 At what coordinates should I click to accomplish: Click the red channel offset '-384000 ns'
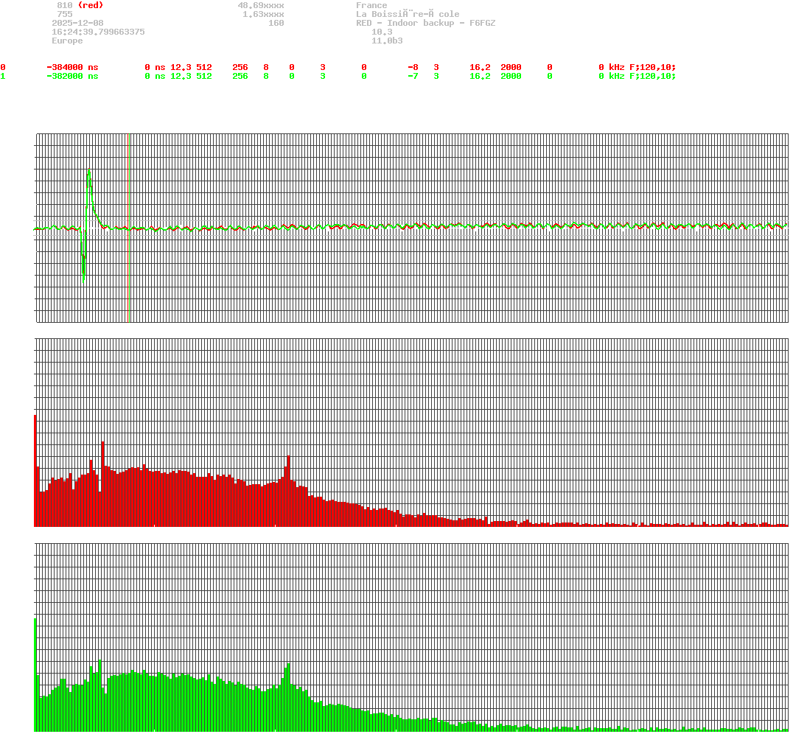[72, 68]
